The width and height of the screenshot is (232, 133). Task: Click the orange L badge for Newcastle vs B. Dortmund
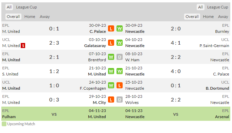[120, 85]
